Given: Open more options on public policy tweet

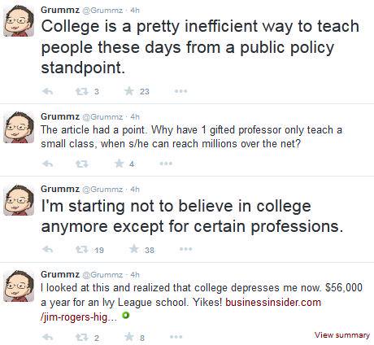Looking at the screenshot, I should pos(180,91).
